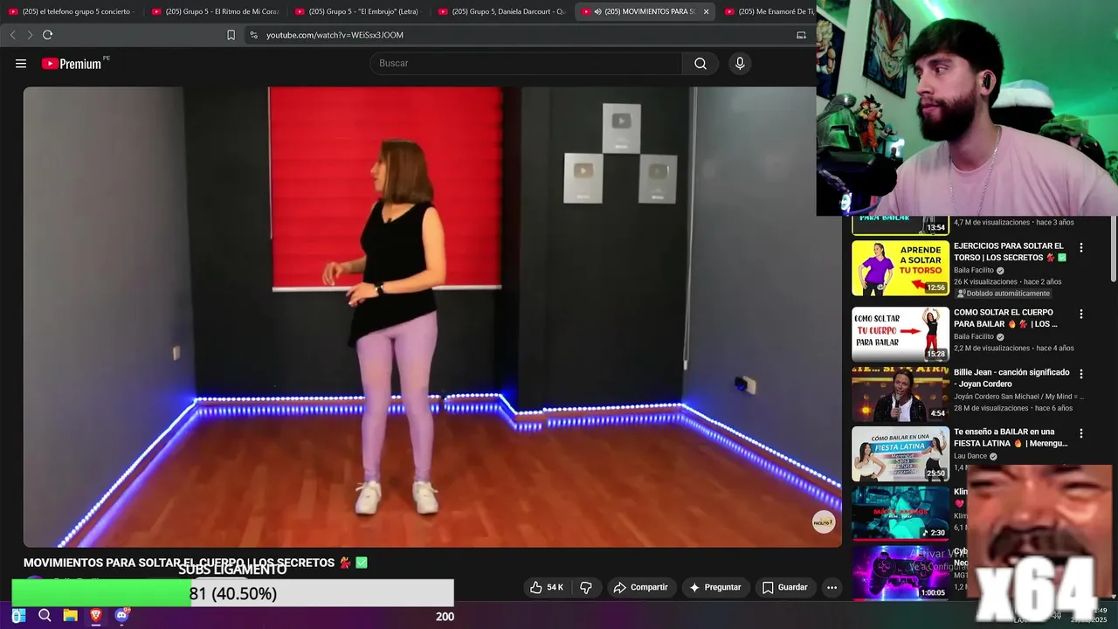Image resolution: width=1118 pixels, height=629 pixels.
Task: Bookmark this page with bookmark icon
Action: click(x=231, y=35)
